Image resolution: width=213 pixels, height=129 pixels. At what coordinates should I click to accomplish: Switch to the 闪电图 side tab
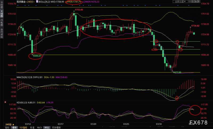(x=2, y=23)
